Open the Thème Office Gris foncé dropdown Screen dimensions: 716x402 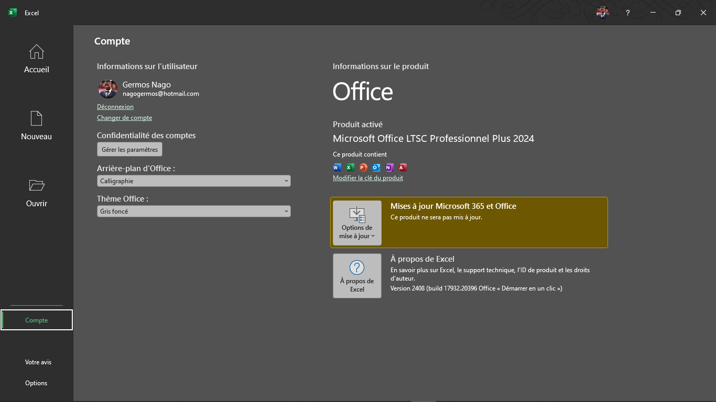coord(193,211)
